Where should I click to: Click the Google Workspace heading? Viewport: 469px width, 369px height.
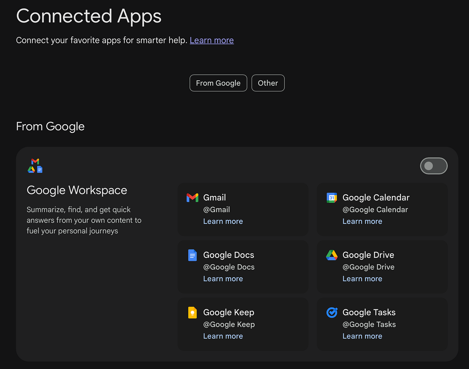(77, 190)
